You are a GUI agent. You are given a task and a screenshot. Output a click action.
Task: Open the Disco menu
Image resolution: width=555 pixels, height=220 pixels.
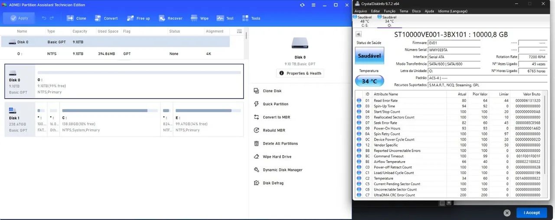click(x=416, y=11)
